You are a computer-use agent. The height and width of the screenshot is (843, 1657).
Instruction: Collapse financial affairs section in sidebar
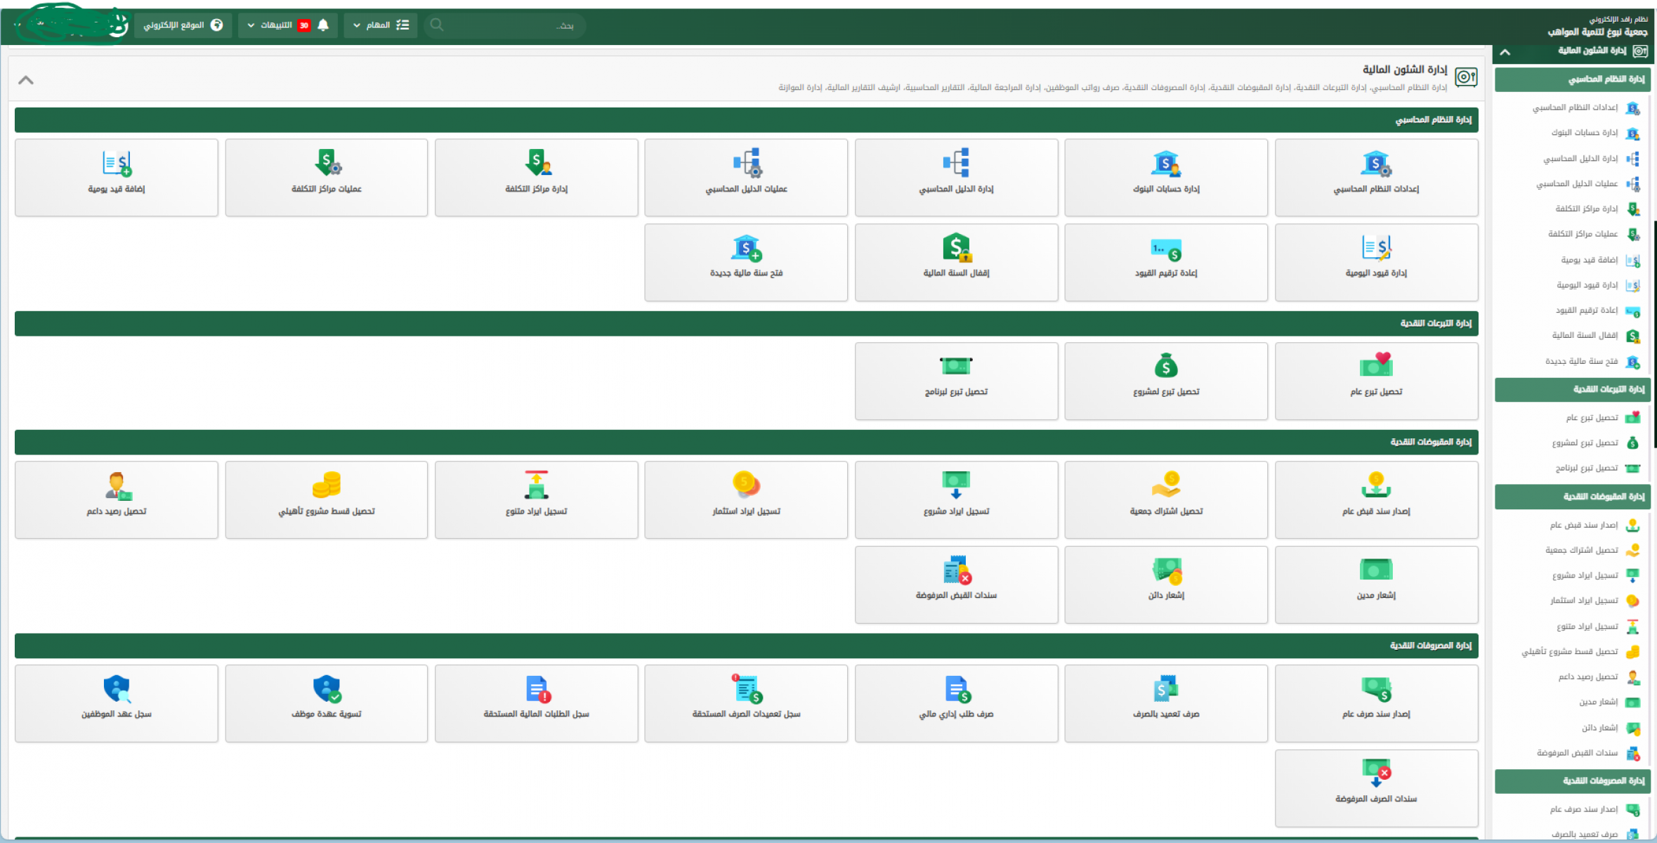click(1505, 52)
